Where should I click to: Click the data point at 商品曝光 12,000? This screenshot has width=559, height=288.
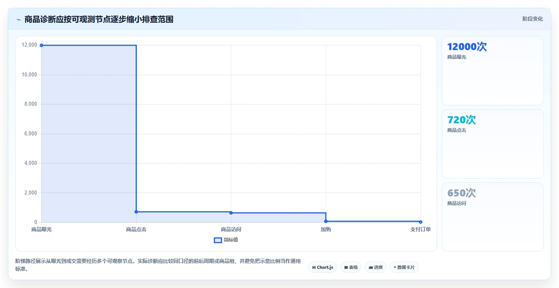(42, 45)
